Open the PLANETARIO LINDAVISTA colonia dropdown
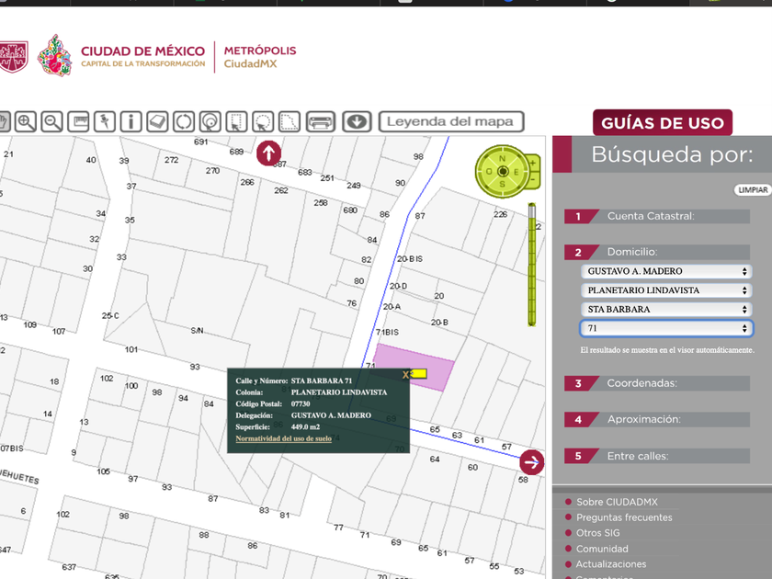This screenshot has height=579, width=772. coord(666,290)
